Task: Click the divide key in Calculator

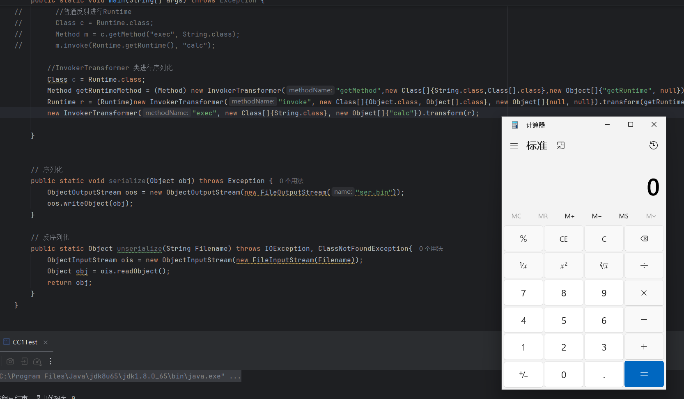Action: 644,266
